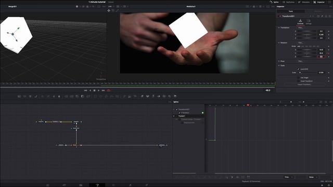Click Pick button next to Pivot

coord(300,61)
